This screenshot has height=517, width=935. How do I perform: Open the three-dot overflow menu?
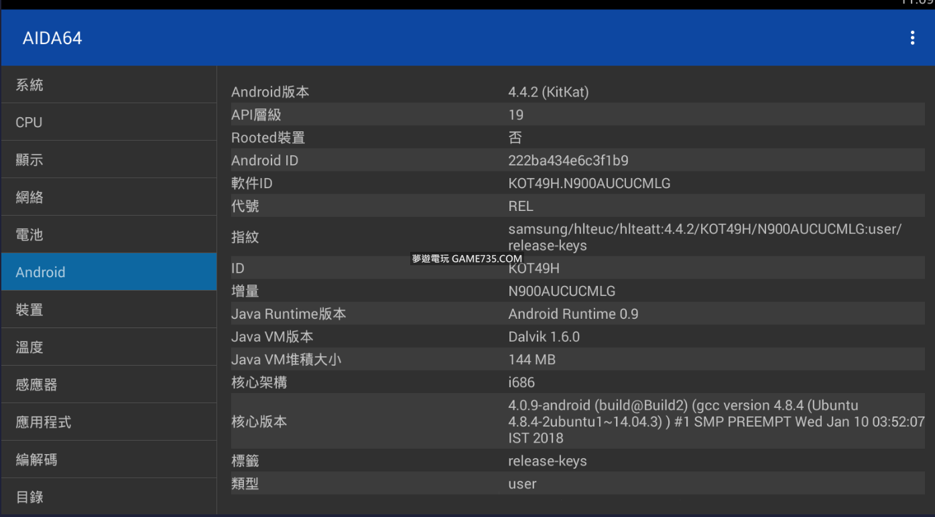pyautogui.click(x=912, y=38)
